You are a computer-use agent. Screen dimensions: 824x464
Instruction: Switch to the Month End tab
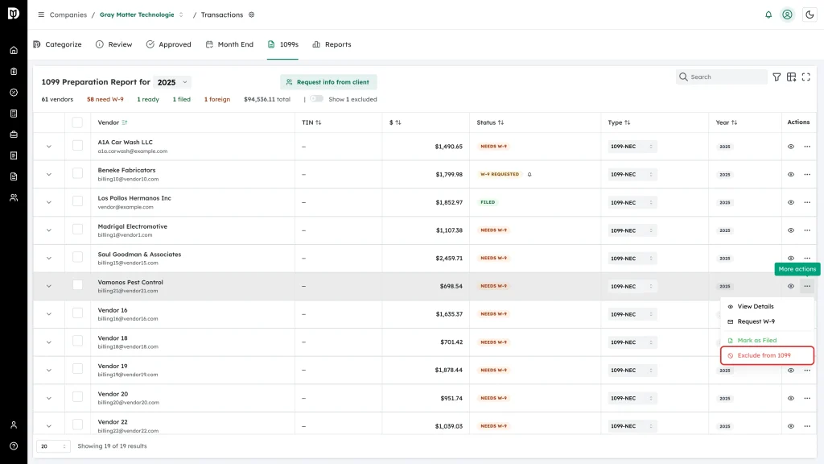point(229,44)
